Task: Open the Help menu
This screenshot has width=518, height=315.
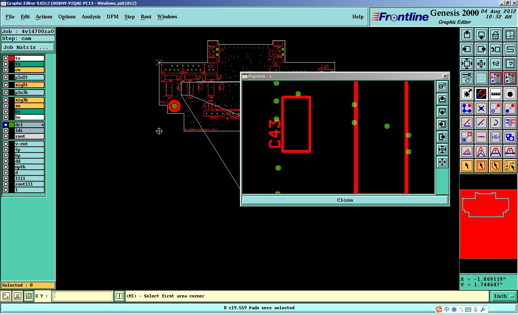Action: tap(358, 17)
